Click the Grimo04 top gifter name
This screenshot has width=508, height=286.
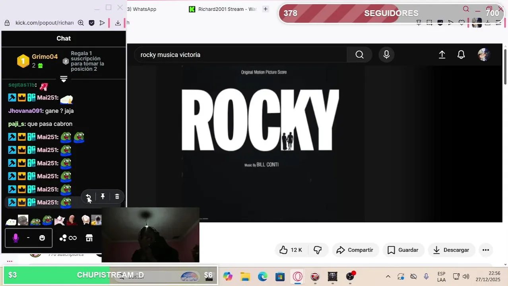point(45,57)
